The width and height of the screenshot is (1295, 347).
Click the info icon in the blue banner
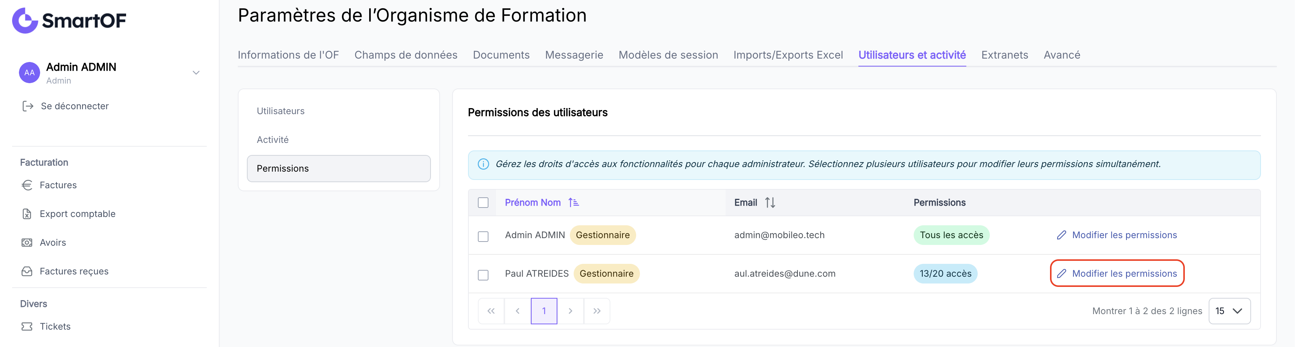[x=483, y=164]
